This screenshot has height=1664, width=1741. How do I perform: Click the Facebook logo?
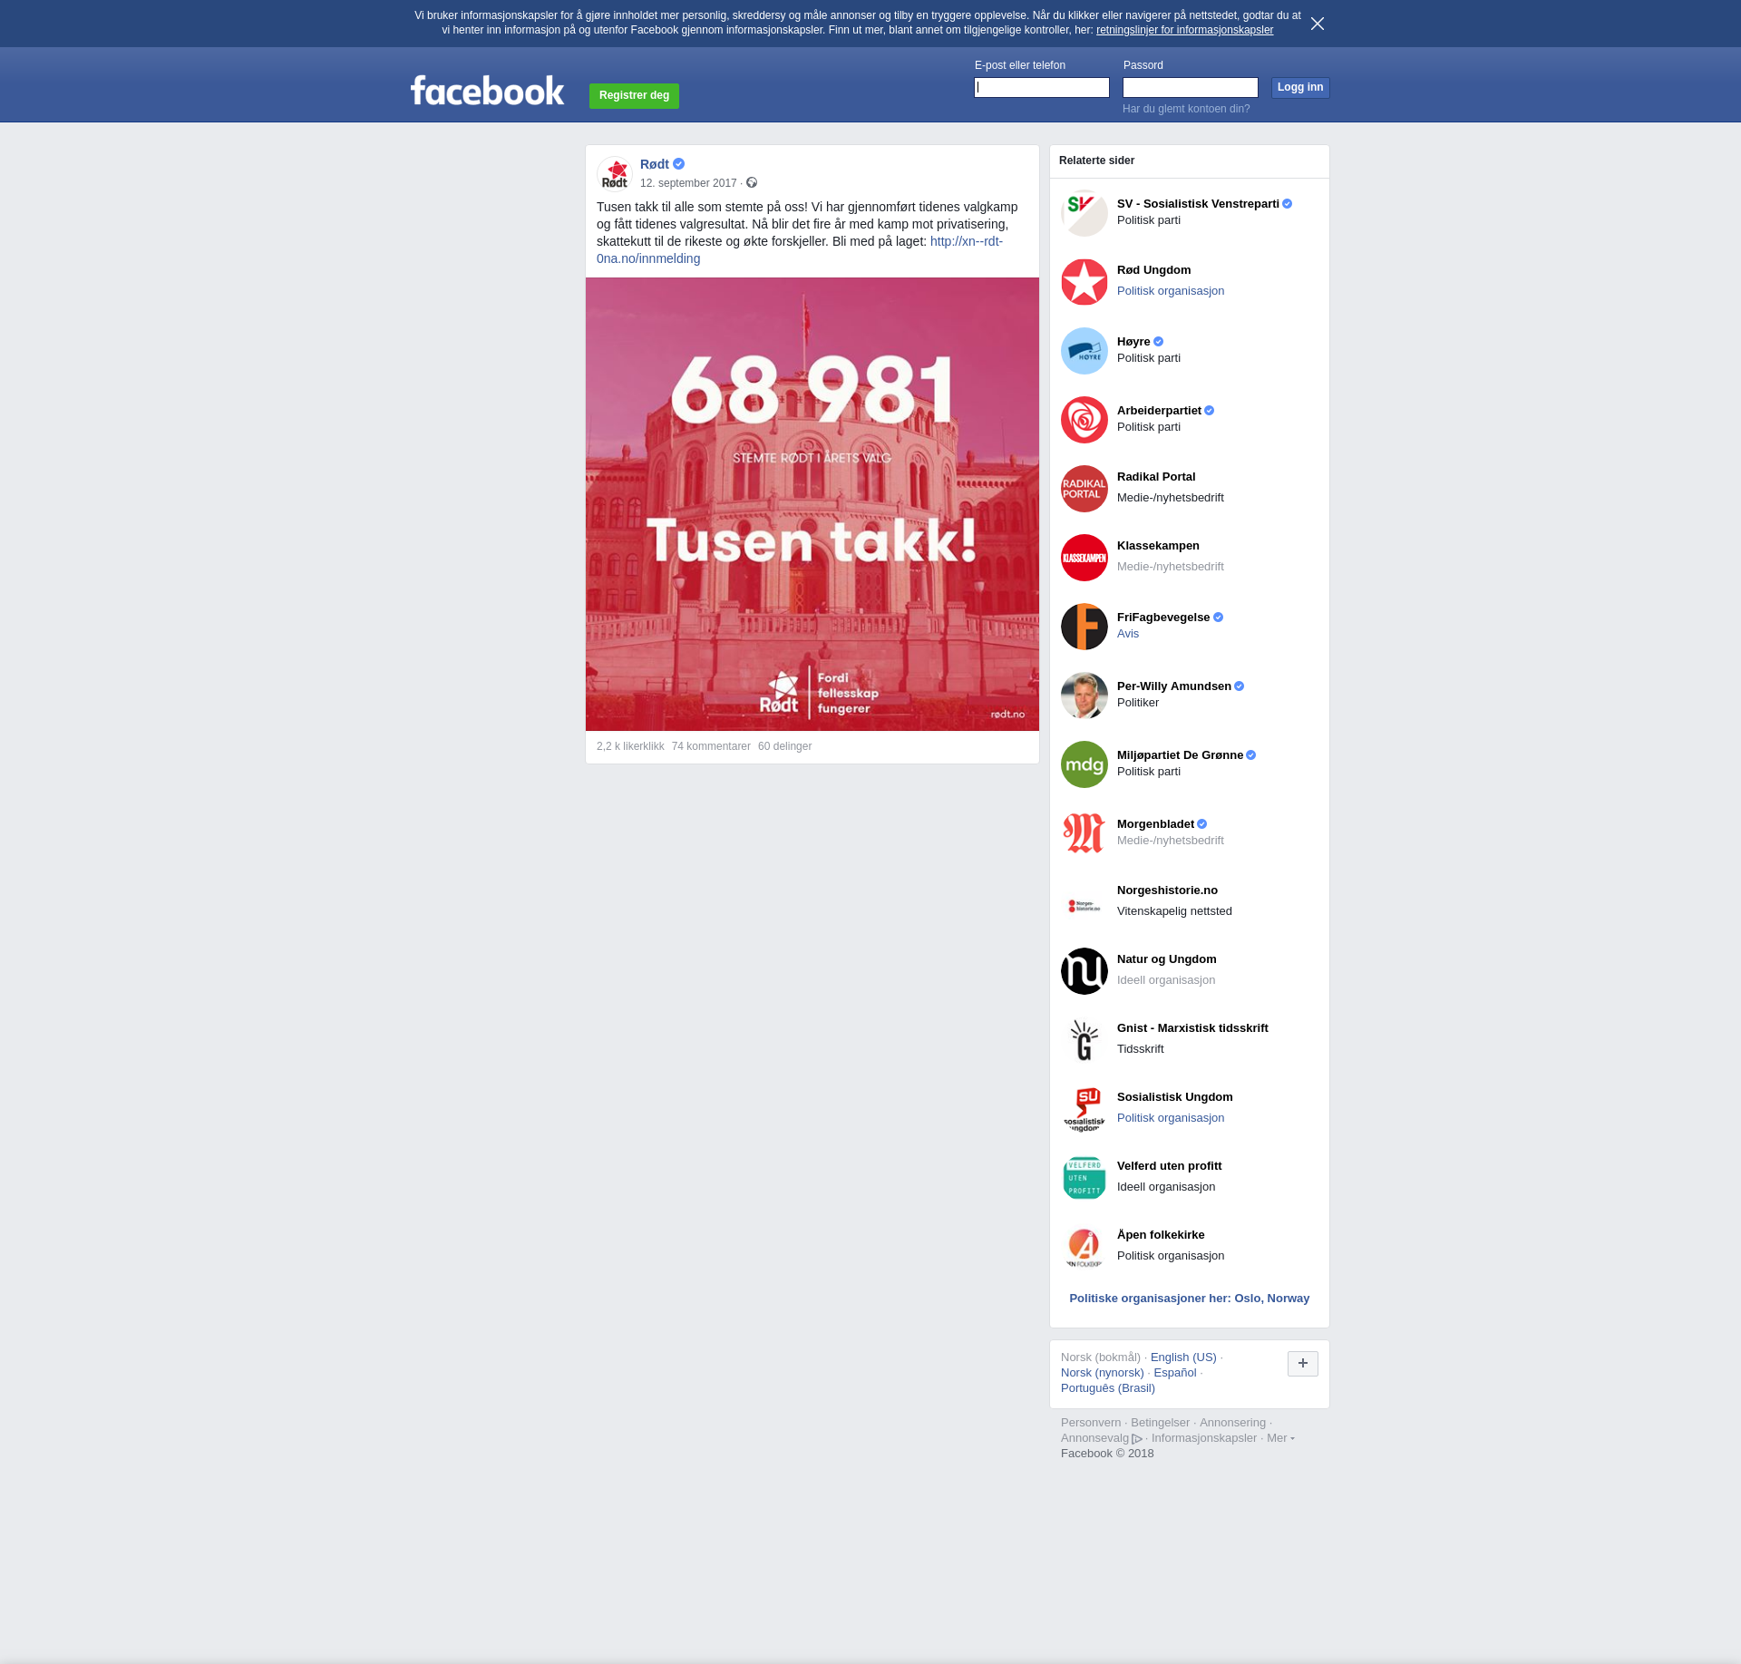pyautogui.click(x=487, y=91)
